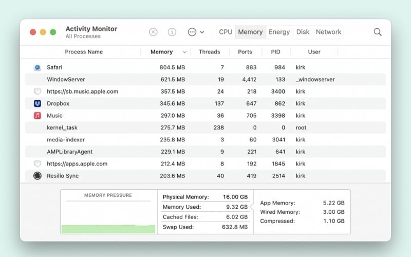
Task: Select the WindowServer process row
Action: [205, 80]
